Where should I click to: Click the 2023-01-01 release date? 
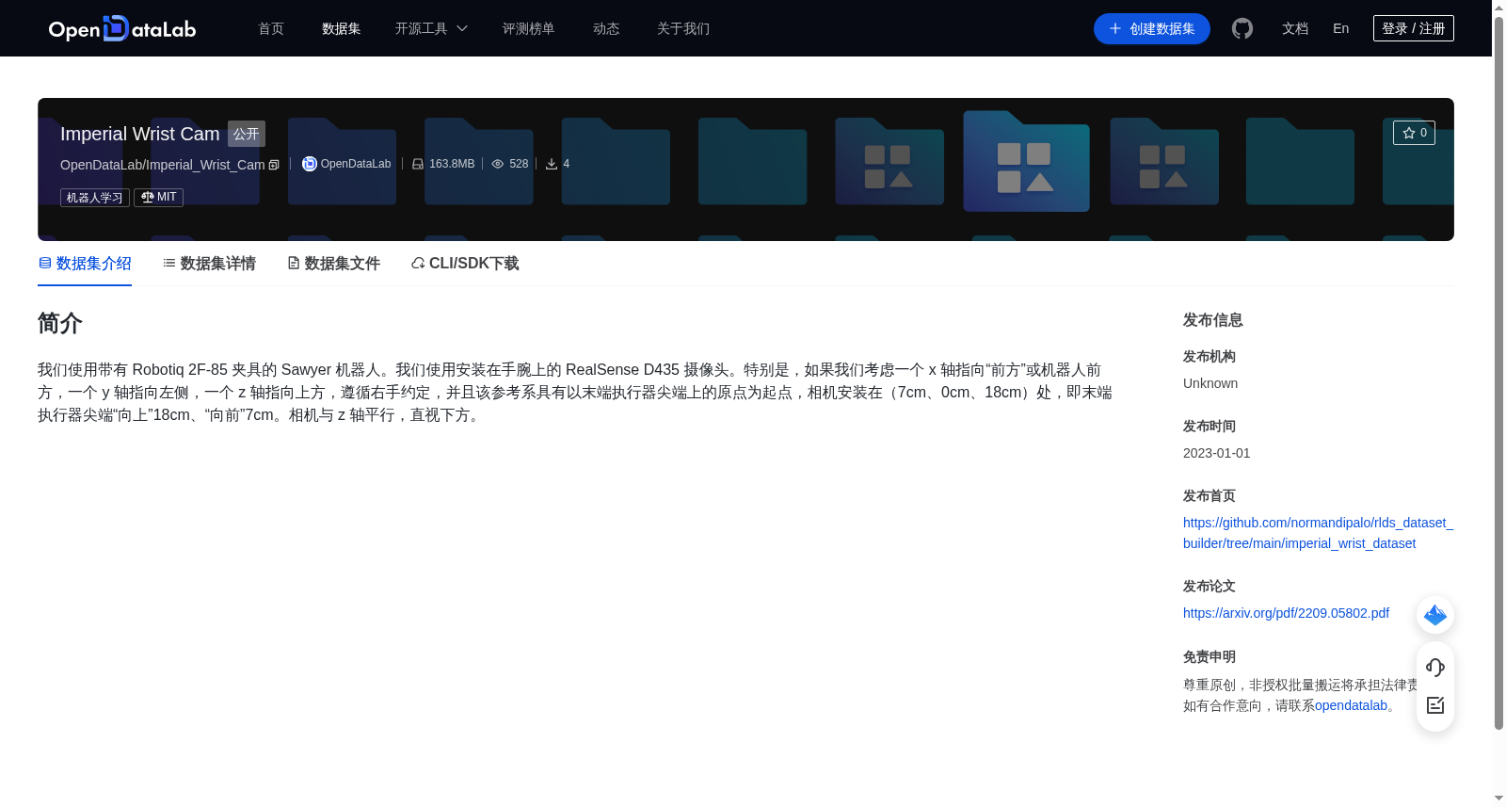(1216, 453)
